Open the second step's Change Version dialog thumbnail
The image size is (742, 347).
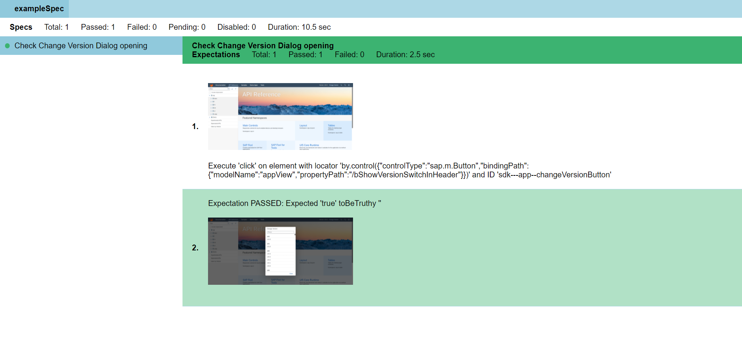[280, 251]
